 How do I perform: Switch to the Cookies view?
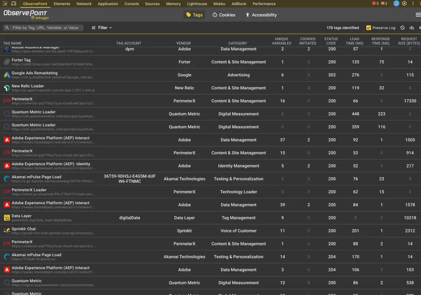coord(224,15)
